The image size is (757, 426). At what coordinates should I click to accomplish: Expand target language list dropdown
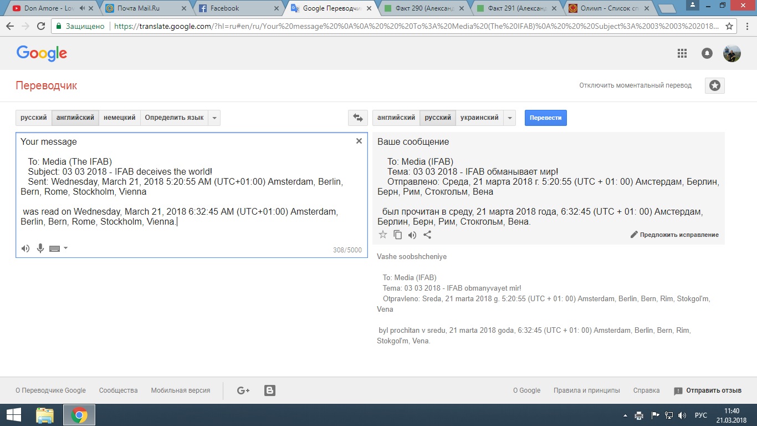pyautogui.click(x=510, y=118)
